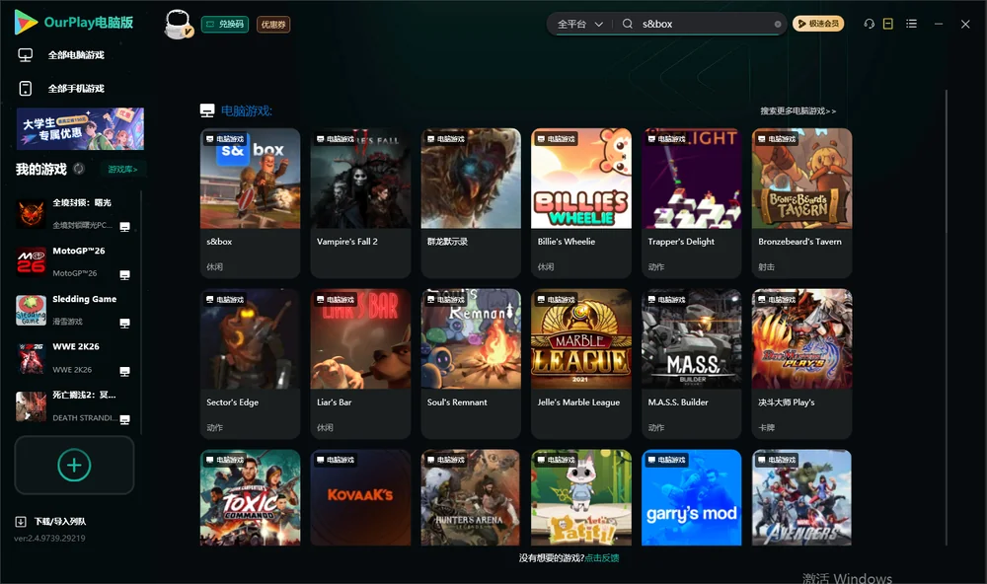Open Jelle's Marble League game card
This screenshot has width=987, height=584.
(581, 364)
